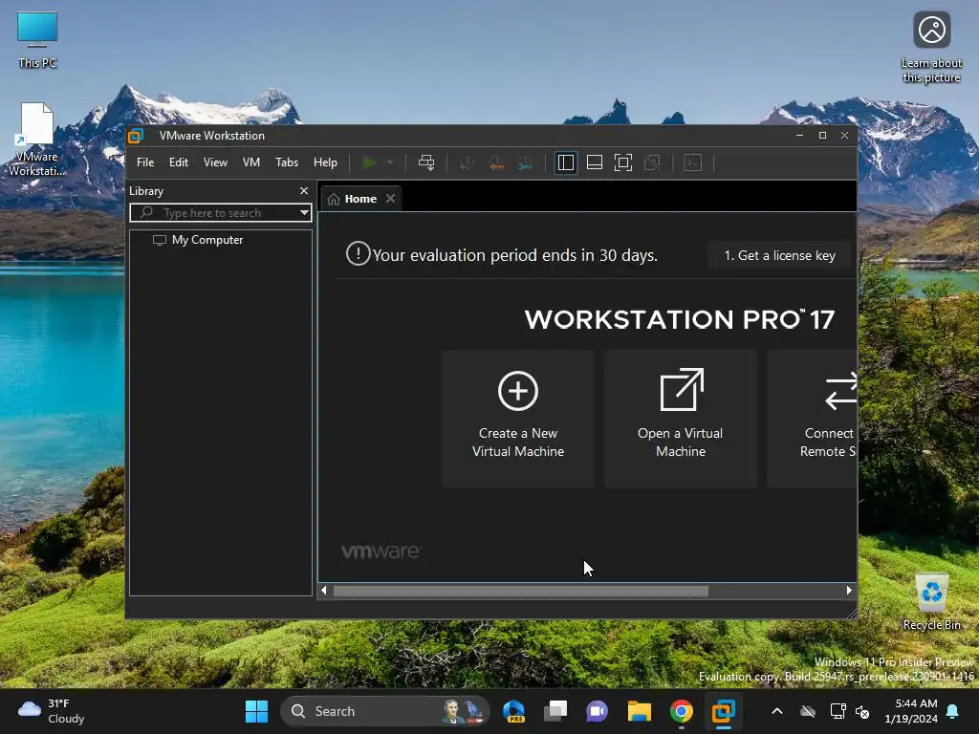Click Connect to a Remote Server tile

pyautogui.click(x=812, y=419)
